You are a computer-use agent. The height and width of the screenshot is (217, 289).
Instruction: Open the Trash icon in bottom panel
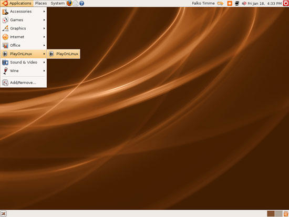pos(286,214)
